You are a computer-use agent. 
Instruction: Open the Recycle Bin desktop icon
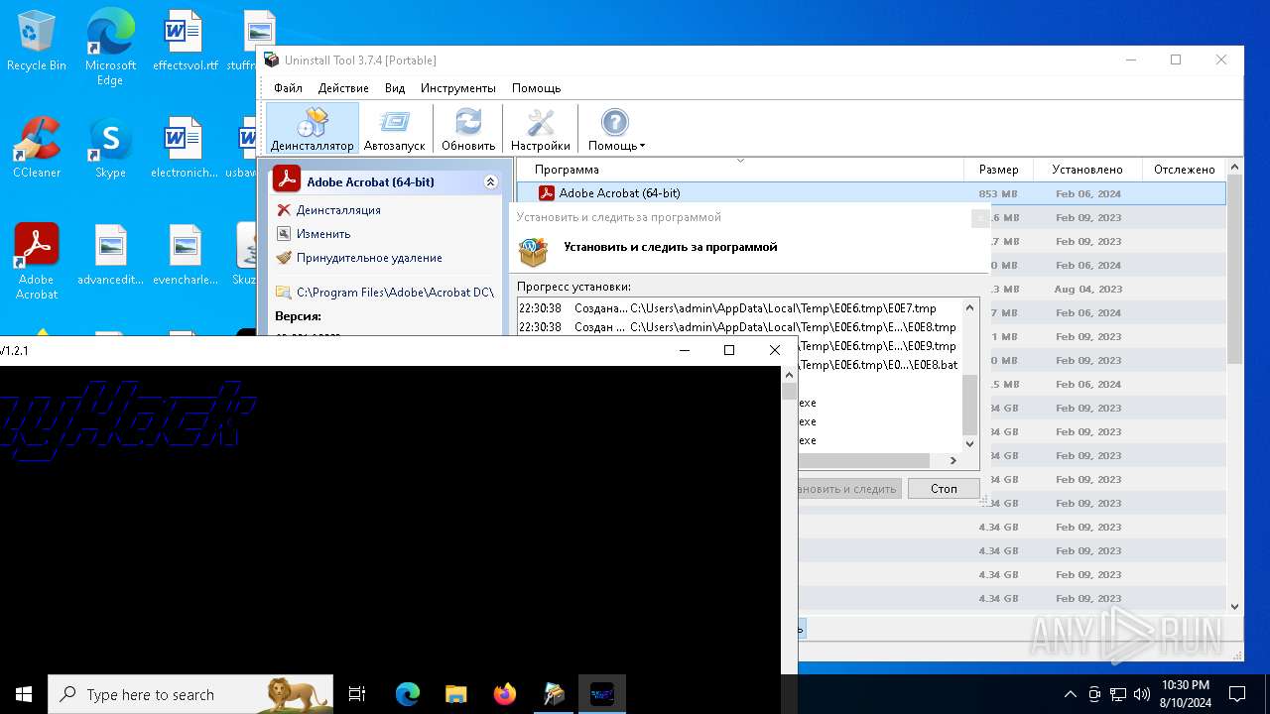pos(37,42)
